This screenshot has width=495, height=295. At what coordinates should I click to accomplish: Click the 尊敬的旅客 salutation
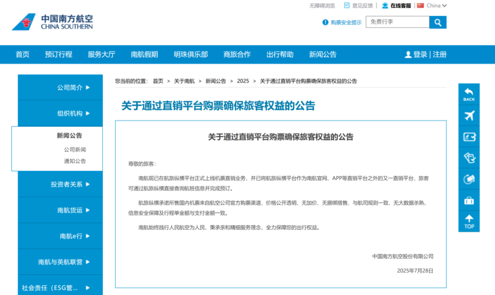[x=142, y=164]
